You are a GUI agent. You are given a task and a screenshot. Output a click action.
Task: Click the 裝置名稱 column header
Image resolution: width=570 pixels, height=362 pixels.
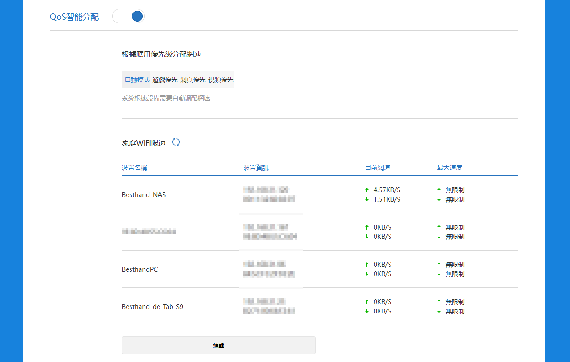point(134,168)
